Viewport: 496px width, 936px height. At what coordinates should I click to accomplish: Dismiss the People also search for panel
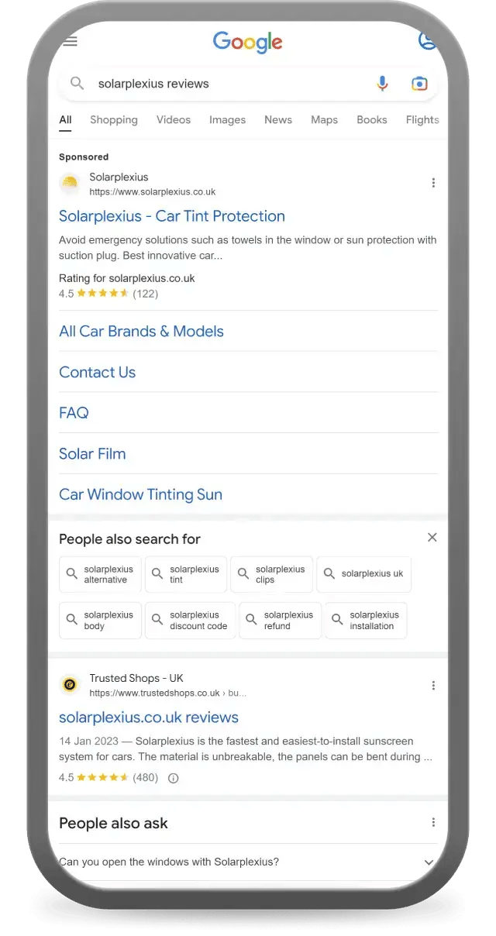(432, 537)
